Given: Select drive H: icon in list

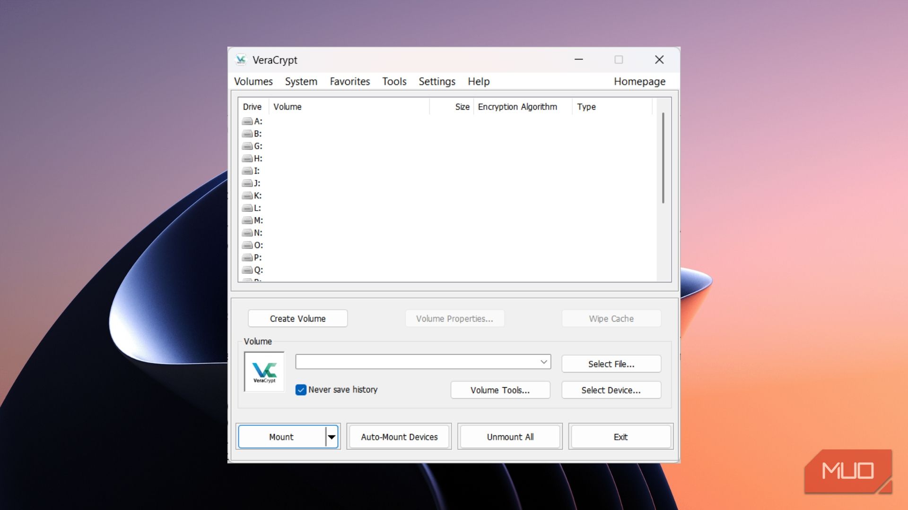Looking at the screenshot, I should click(247, 158).
